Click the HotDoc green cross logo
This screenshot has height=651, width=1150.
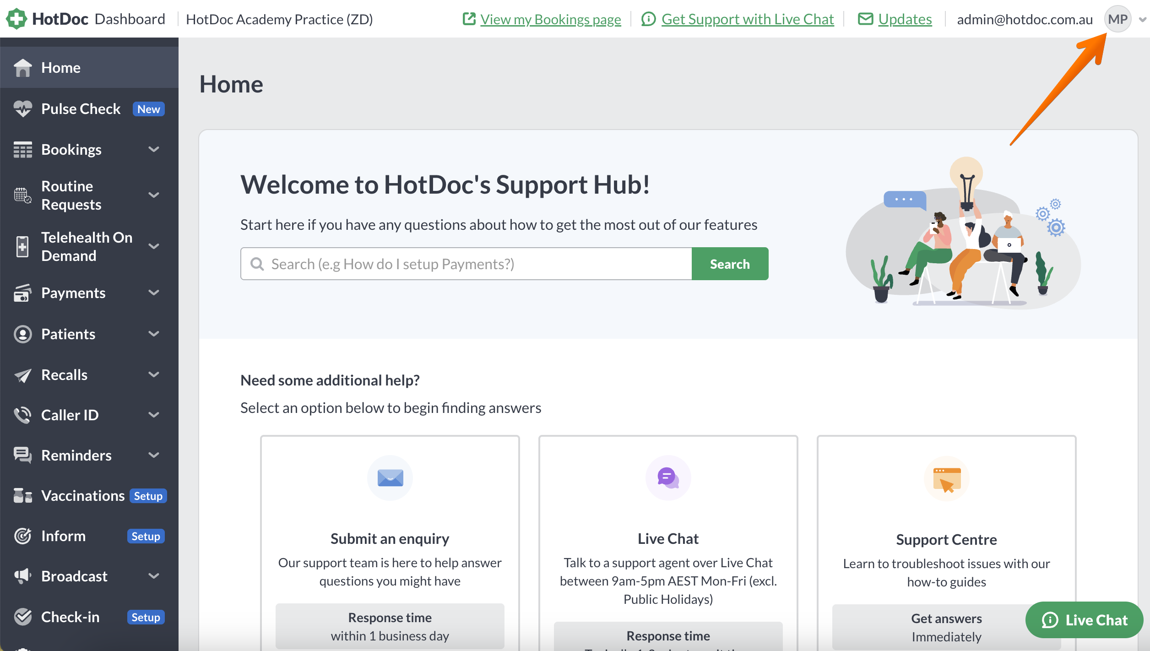(x=16, y=19)
